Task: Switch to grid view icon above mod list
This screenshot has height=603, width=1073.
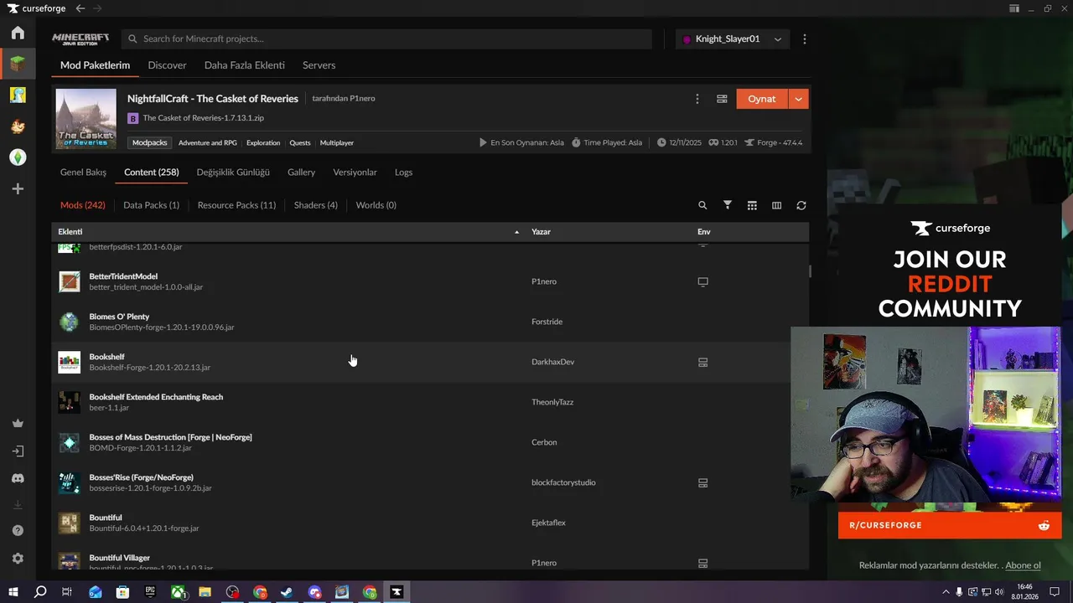Action: point(752,205)
